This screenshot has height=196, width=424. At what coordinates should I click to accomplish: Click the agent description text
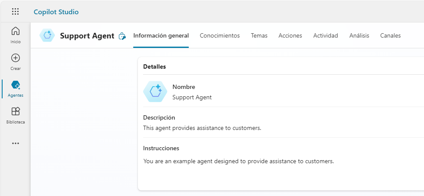coord(202,128)
